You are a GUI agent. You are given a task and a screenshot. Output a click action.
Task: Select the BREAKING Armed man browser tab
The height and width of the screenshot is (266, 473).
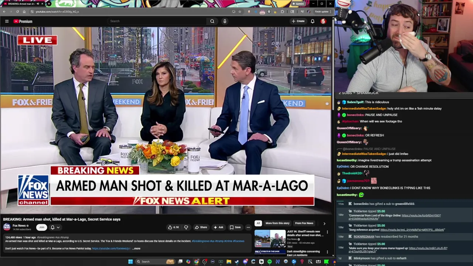click(21, 4)
